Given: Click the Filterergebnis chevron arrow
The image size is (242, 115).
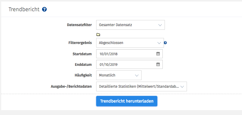Looking at the screenshot, I should [x=159, y=43].
